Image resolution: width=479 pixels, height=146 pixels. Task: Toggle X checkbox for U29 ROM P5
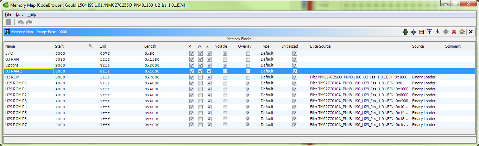pyautogui.click(x=209, y=113)
